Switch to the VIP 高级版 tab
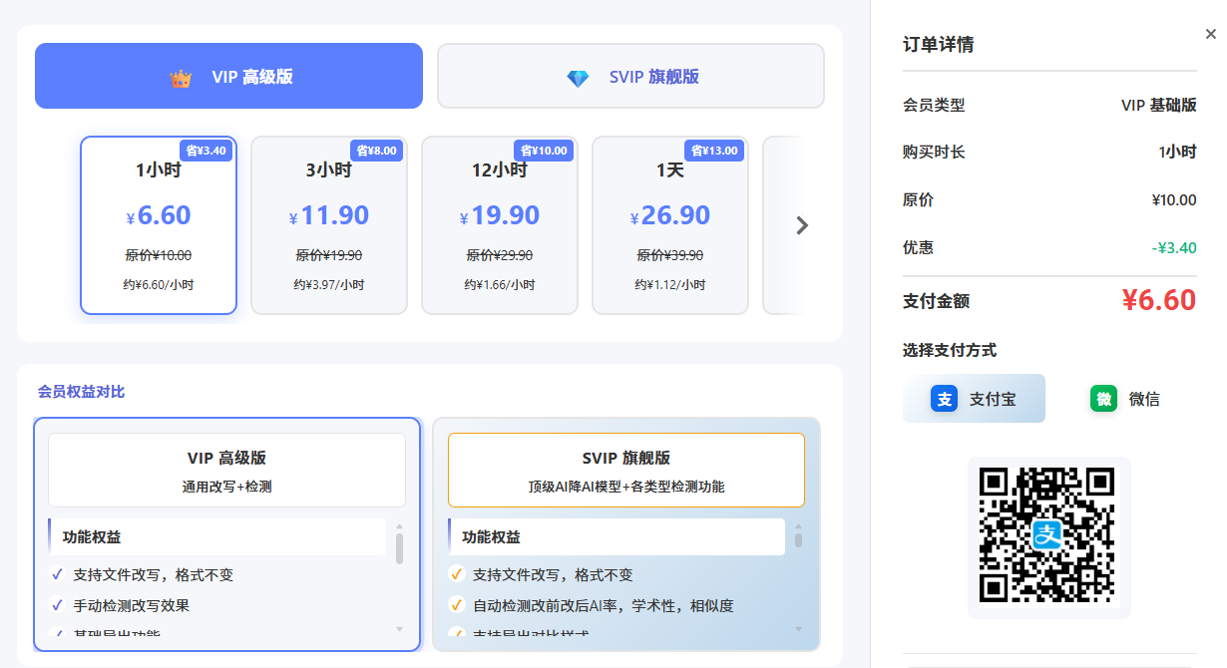This screenshot has width=1227, height=668. [x=228, y=77]
